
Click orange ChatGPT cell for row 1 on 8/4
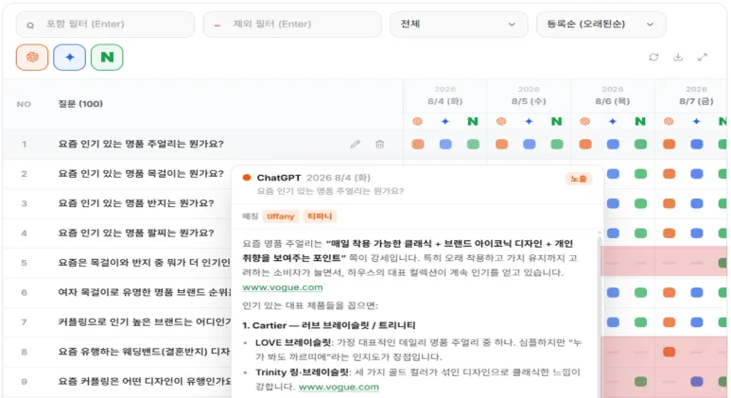pyautogui.click(x=418, y=144)
